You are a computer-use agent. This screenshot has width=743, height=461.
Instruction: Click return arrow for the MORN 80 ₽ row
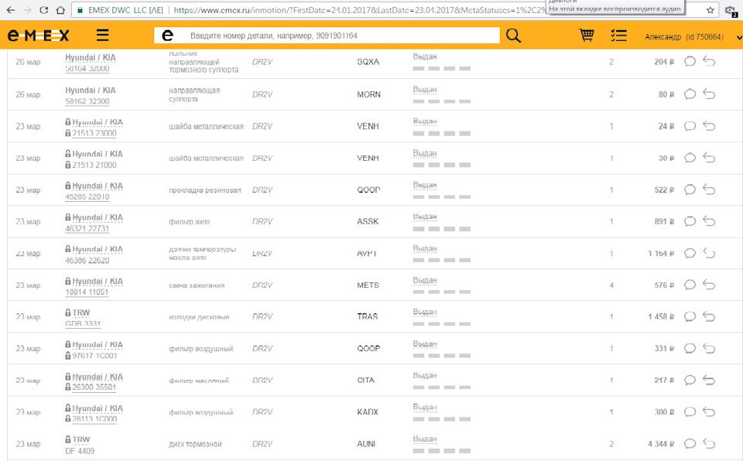coord(709,94)
